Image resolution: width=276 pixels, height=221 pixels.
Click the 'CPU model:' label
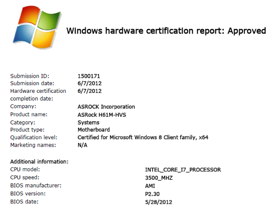coord(25,170)
